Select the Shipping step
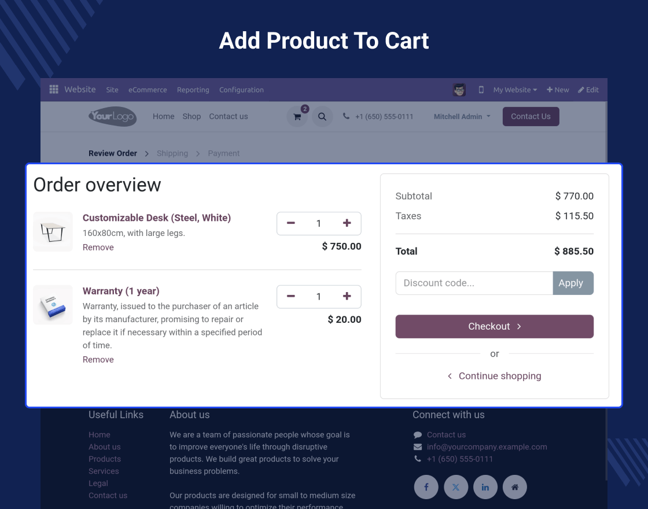This screenshot has width=648, height=509. (x=172, y=153)
